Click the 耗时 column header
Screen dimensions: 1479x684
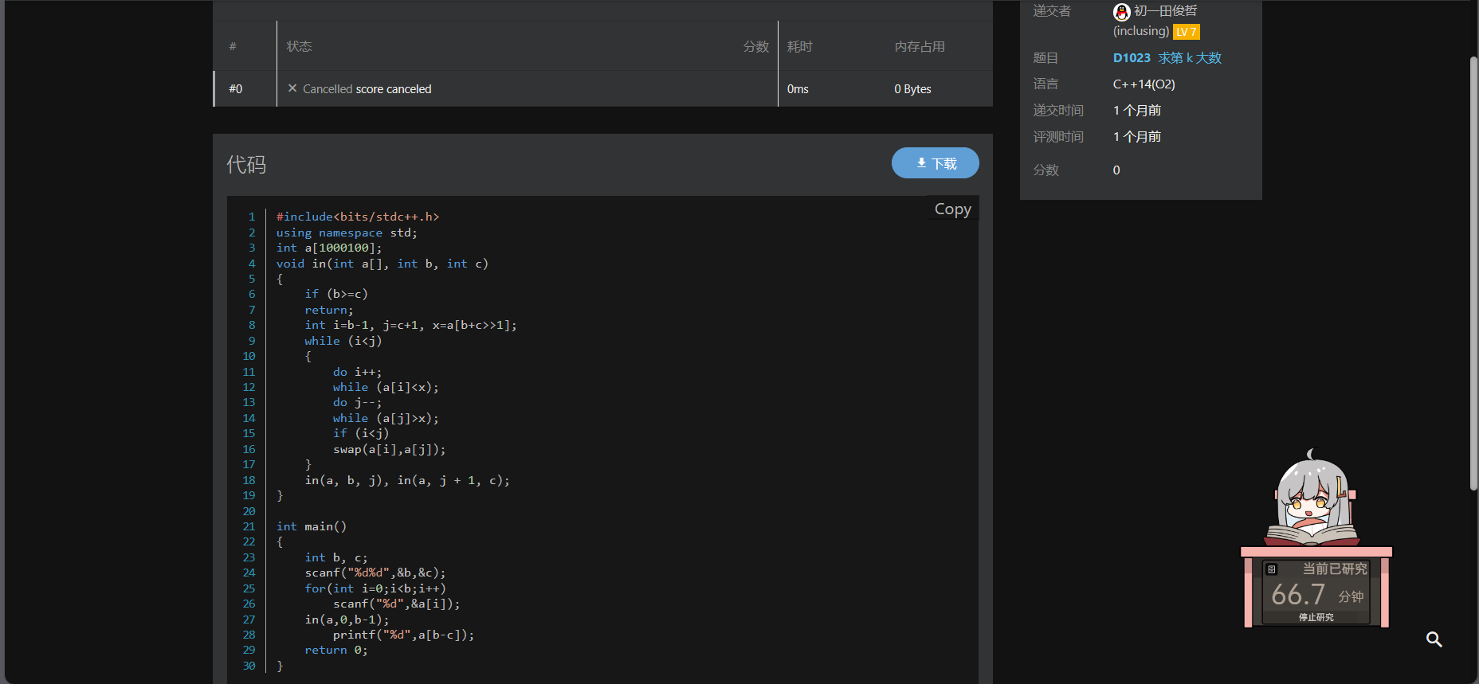800,47
